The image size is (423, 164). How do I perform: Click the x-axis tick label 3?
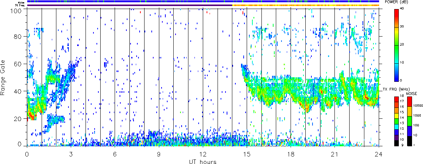[x=71, y=155]
